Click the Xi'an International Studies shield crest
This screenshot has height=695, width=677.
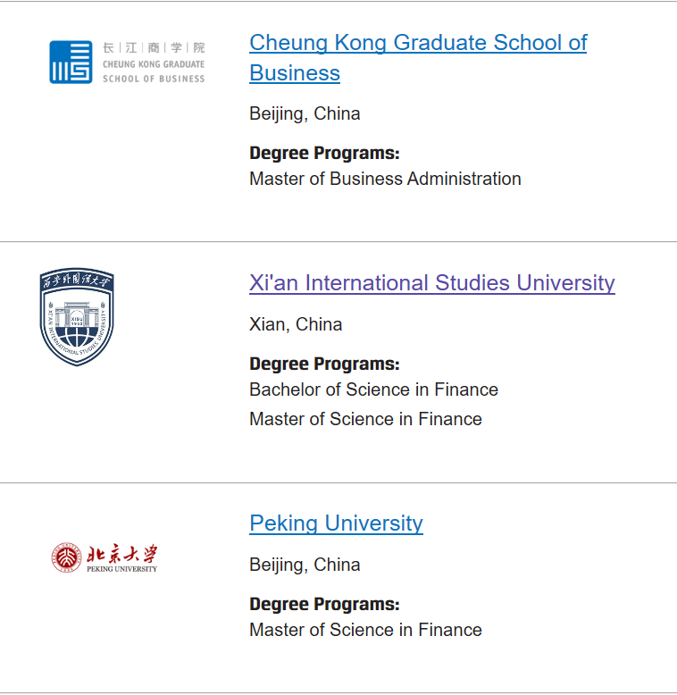pyautogui.click(x=77, y=316)
